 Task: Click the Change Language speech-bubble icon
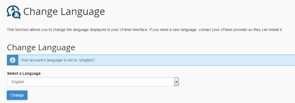point(14,12)
